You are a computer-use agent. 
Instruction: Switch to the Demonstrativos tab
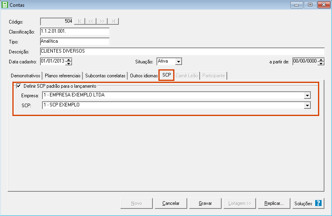26,76
